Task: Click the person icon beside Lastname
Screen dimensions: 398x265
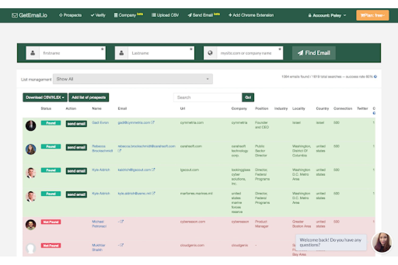Action: point(122,53)
